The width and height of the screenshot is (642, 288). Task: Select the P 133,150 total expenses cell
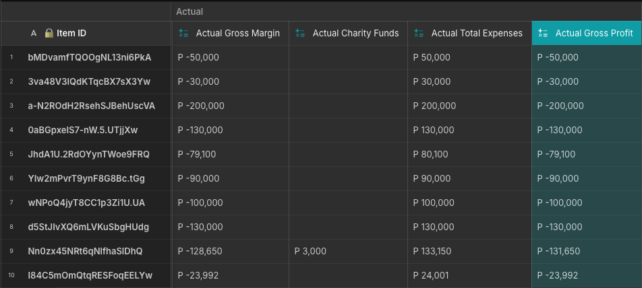(x=469, y=251)
